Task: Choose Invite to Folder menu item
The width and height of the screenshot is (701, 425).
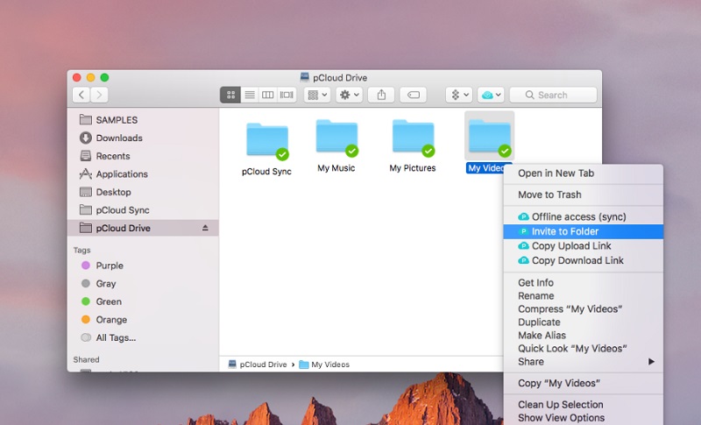Action: pos(565,231)
